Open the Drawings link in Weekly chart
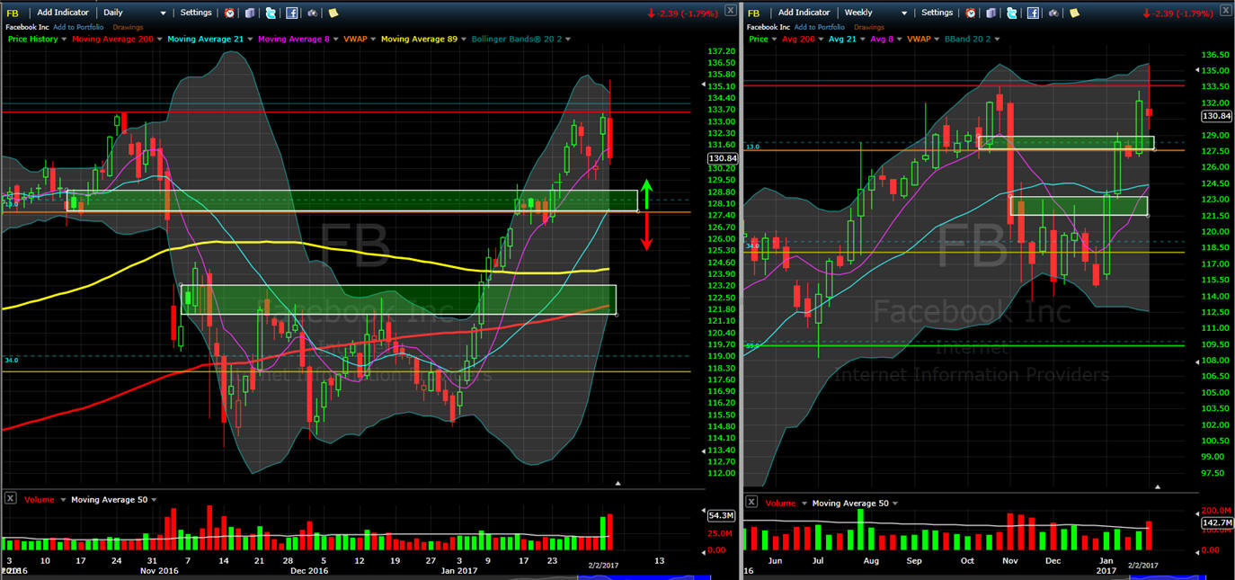The width and height of the screenshot is (1235, 580). point(869,27)
